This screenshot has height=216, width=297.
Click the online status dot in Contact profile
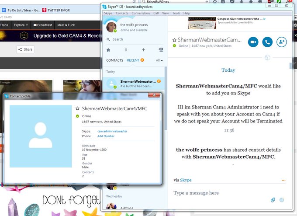click(x=77, y=116)
